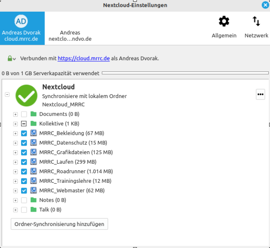Switch to Andreas Dvorak cloud.mrrc.de account
Viewport: 270px width, 248px height.
(x=22, y=28)
